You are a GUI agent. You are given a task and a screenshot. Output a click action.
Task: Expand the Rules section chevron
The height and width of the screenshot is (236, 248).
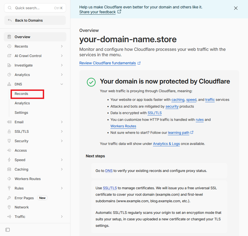tap(62, 188)
